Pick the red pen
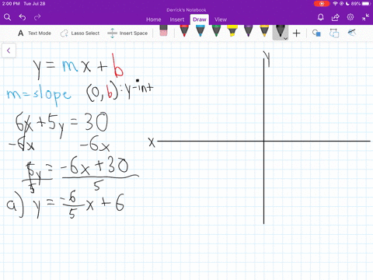Screen dimensions: 373x280 pyautogui.click(x=184, y=31)
